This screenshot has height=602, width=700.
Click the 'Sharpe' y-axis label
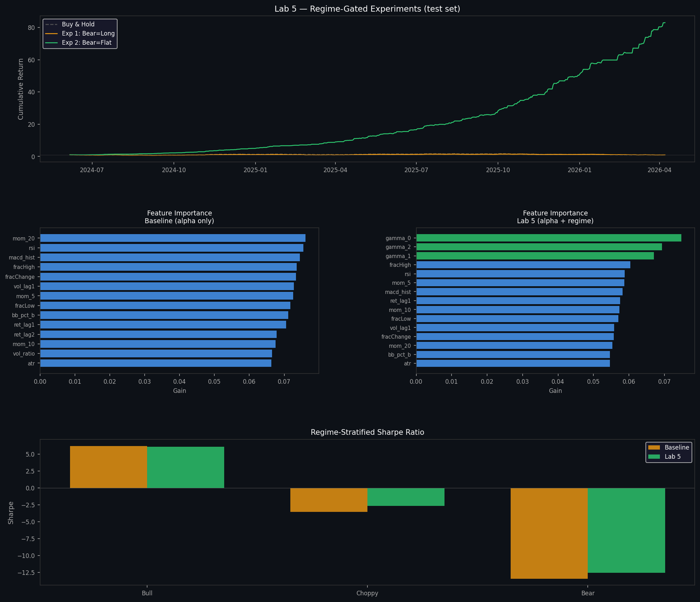click(x=11, y=513)
